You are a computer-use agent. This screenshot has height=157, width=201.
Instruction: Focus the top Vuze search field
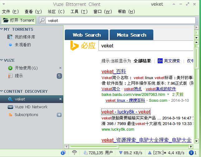click(121, 20)
